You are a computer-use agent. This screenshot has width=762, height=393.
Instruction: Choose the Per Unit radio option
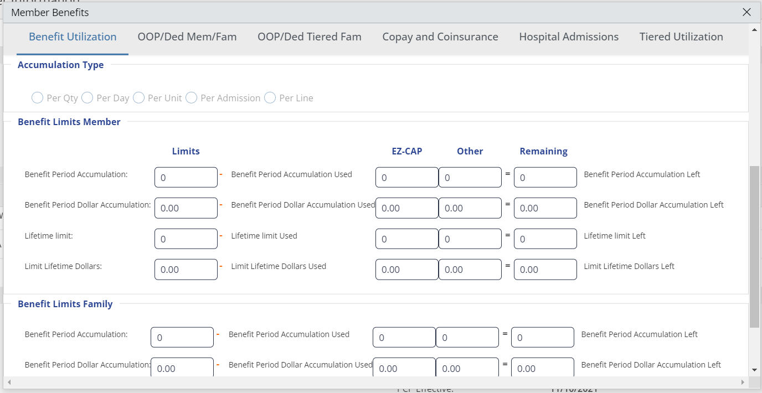coord(138,98)
